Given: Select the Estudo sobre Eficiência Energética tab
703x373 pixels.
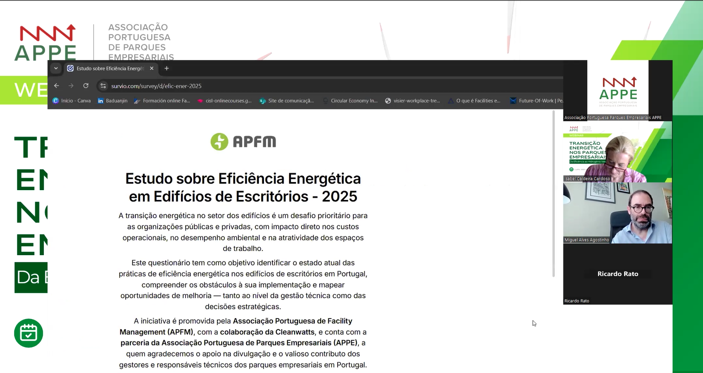Looking at the screenshot, I should [x=111, y=68].
